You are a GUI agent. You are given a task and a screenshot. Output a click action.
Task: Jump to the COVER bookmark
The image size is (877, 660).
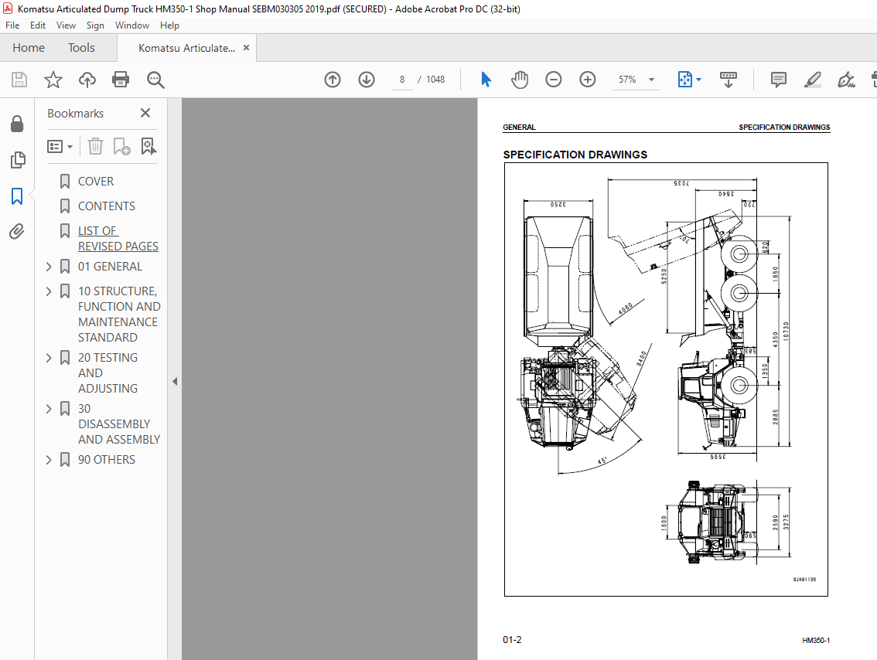pyautogui.click(x=96, y=182)
